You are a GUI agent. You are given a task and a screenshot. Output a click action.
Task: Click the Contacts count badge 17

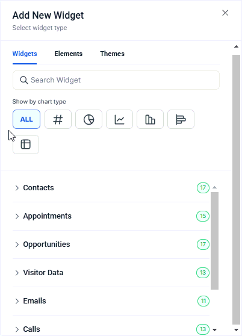pyautogui.click(x=203, y=188)
